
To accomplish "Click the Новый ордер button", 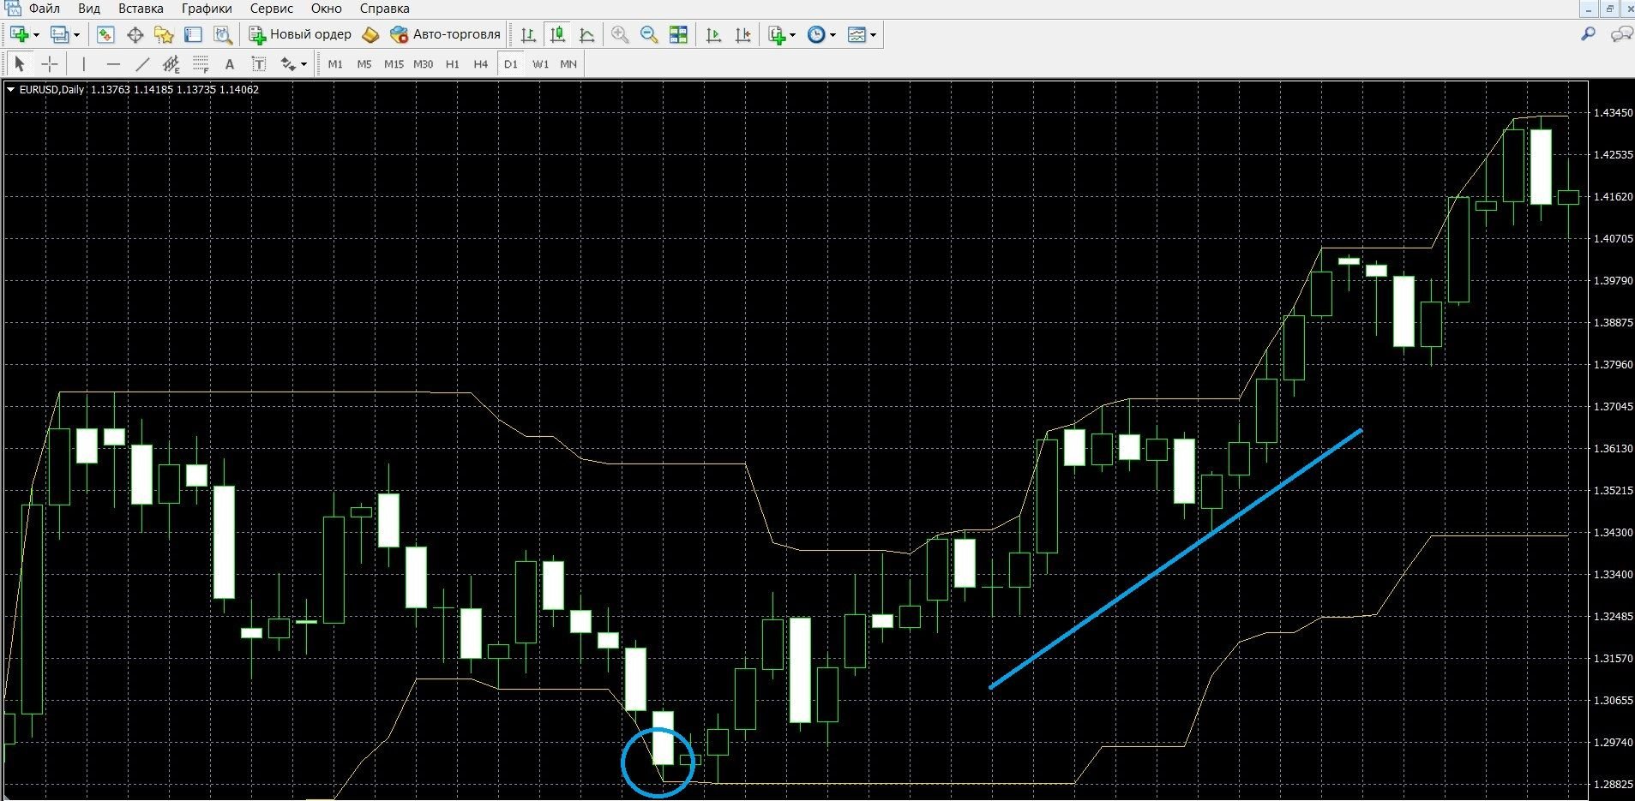I will click(x=300, y=35).
